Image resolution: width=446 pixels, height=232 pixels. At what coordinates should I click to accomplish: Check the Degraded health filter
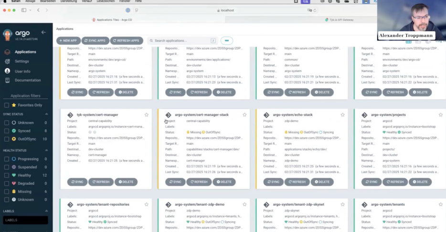(7, 183)
